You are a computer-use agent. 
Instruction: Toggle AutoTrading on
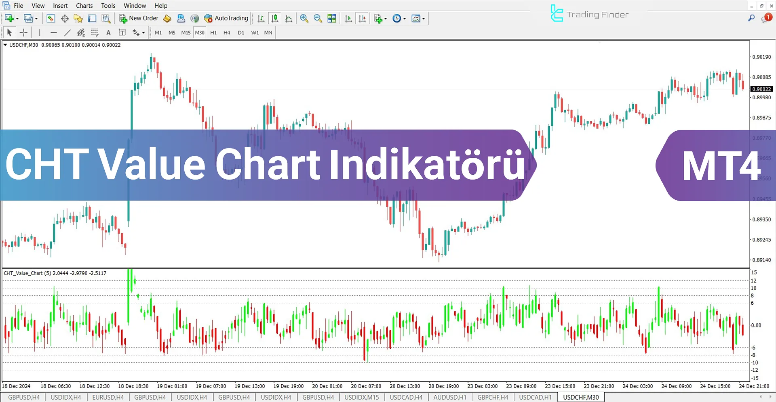tap(226, 18)
